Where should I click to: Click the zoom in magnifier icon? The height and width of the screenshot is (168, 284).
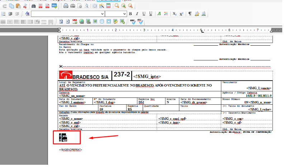coord(124,6)
